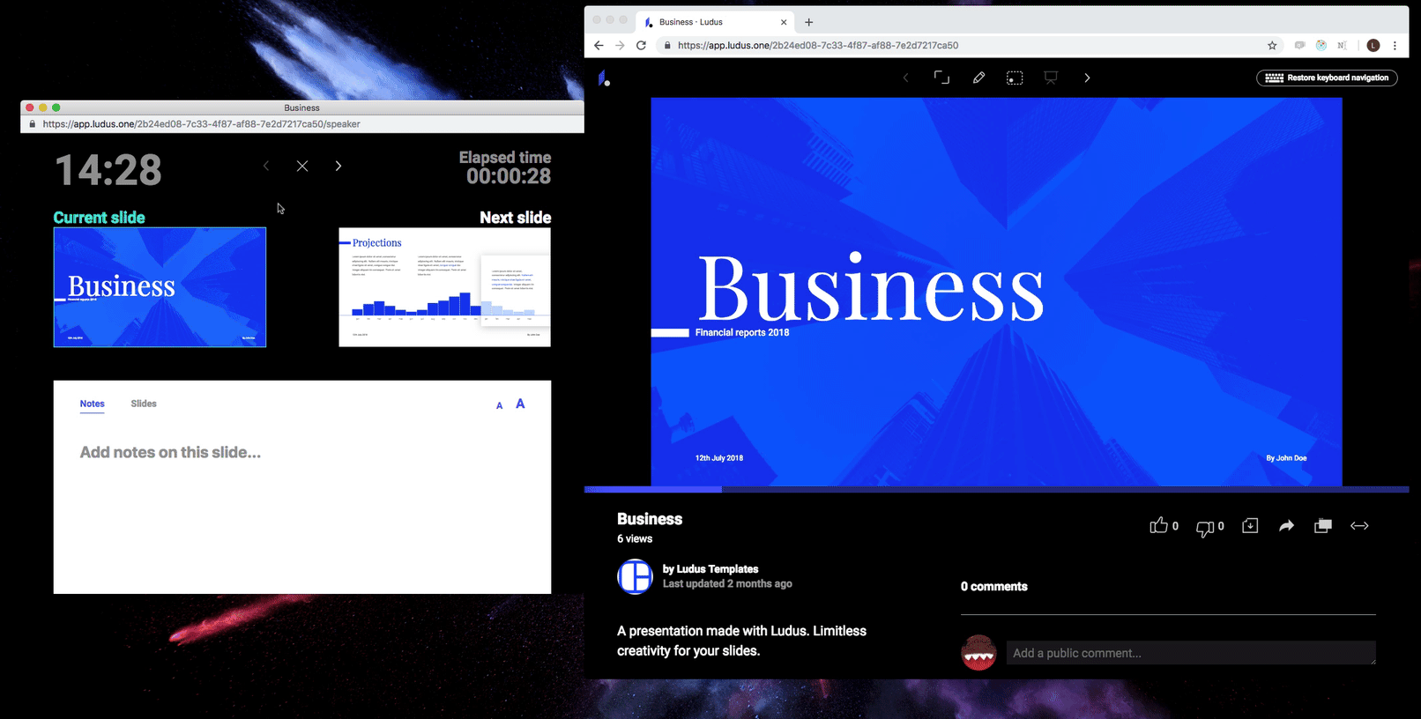Screen dimensions: 1421x719
Task: Go to next slide in speaker window
Action: click(339, 166)
